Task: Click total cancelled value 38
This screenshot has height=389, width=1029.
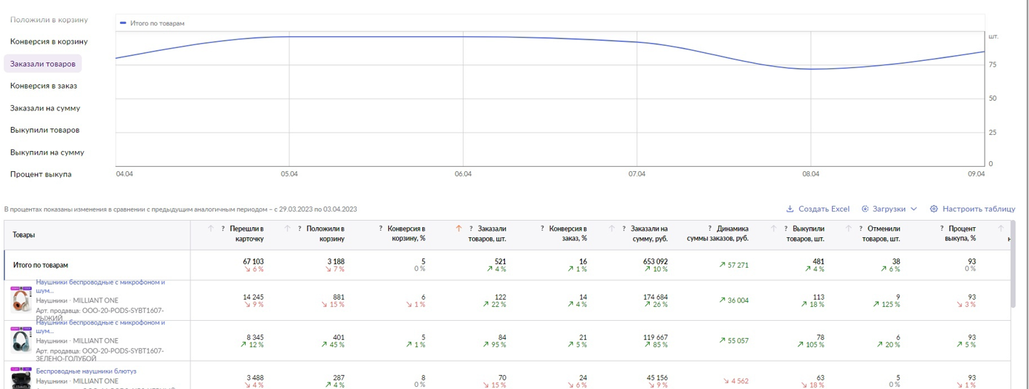Action: pyautogui.click(x=895, y=261)
